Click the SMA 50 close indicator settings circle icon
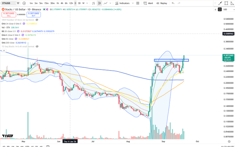 tap(16, 39)
